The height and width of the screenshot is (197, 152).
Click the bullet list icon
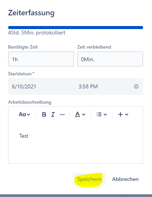(99, 114)
